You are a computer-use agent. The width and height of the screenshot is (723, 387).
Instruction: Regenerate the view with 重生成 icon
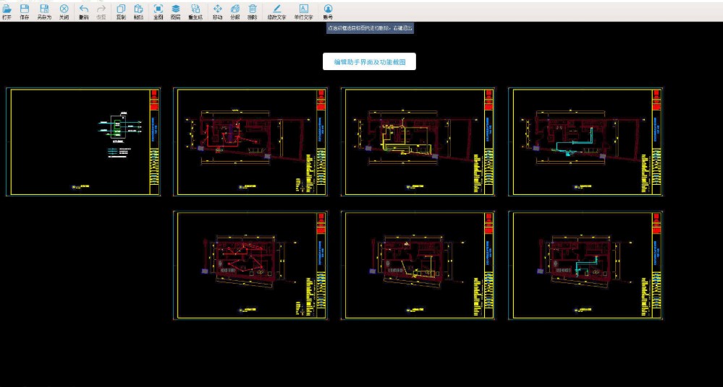click(x=195, y=10)
